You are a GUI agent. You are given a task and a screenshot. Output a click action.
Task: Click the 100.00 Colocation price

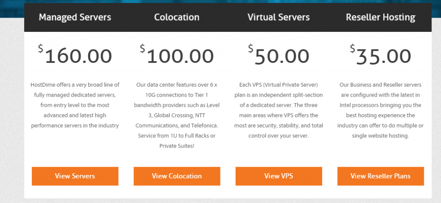180,56
